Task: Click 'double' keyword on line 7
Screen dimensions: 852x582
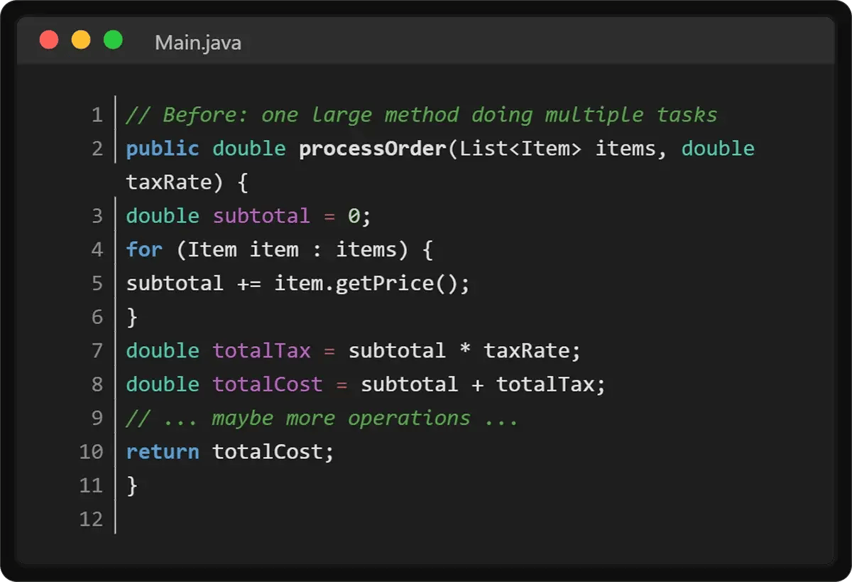Action: pyautogui.click(x=163, y=351)
